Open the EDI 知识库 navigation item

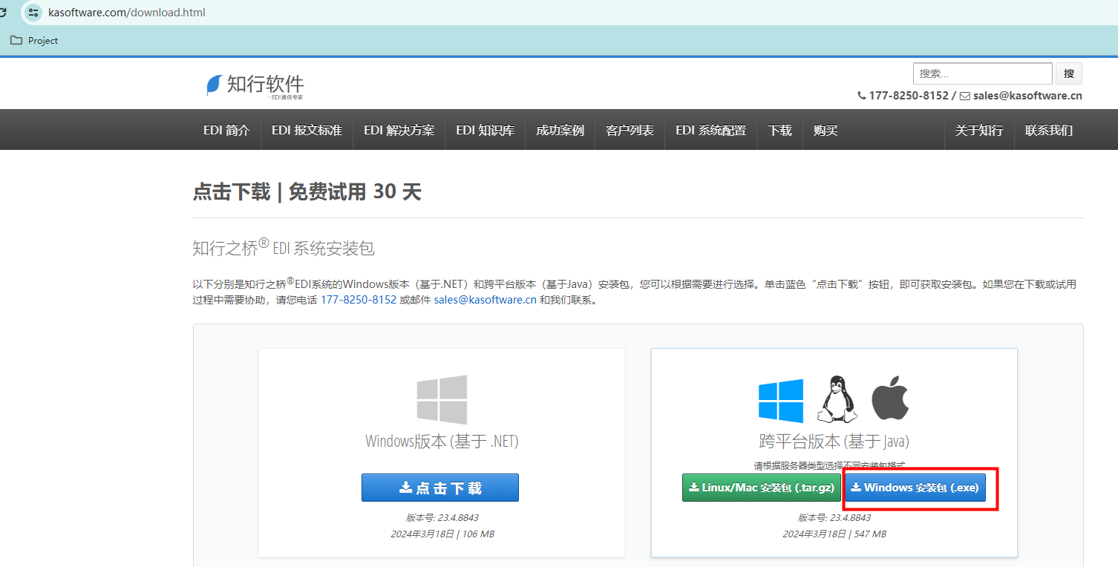(485, 130)
